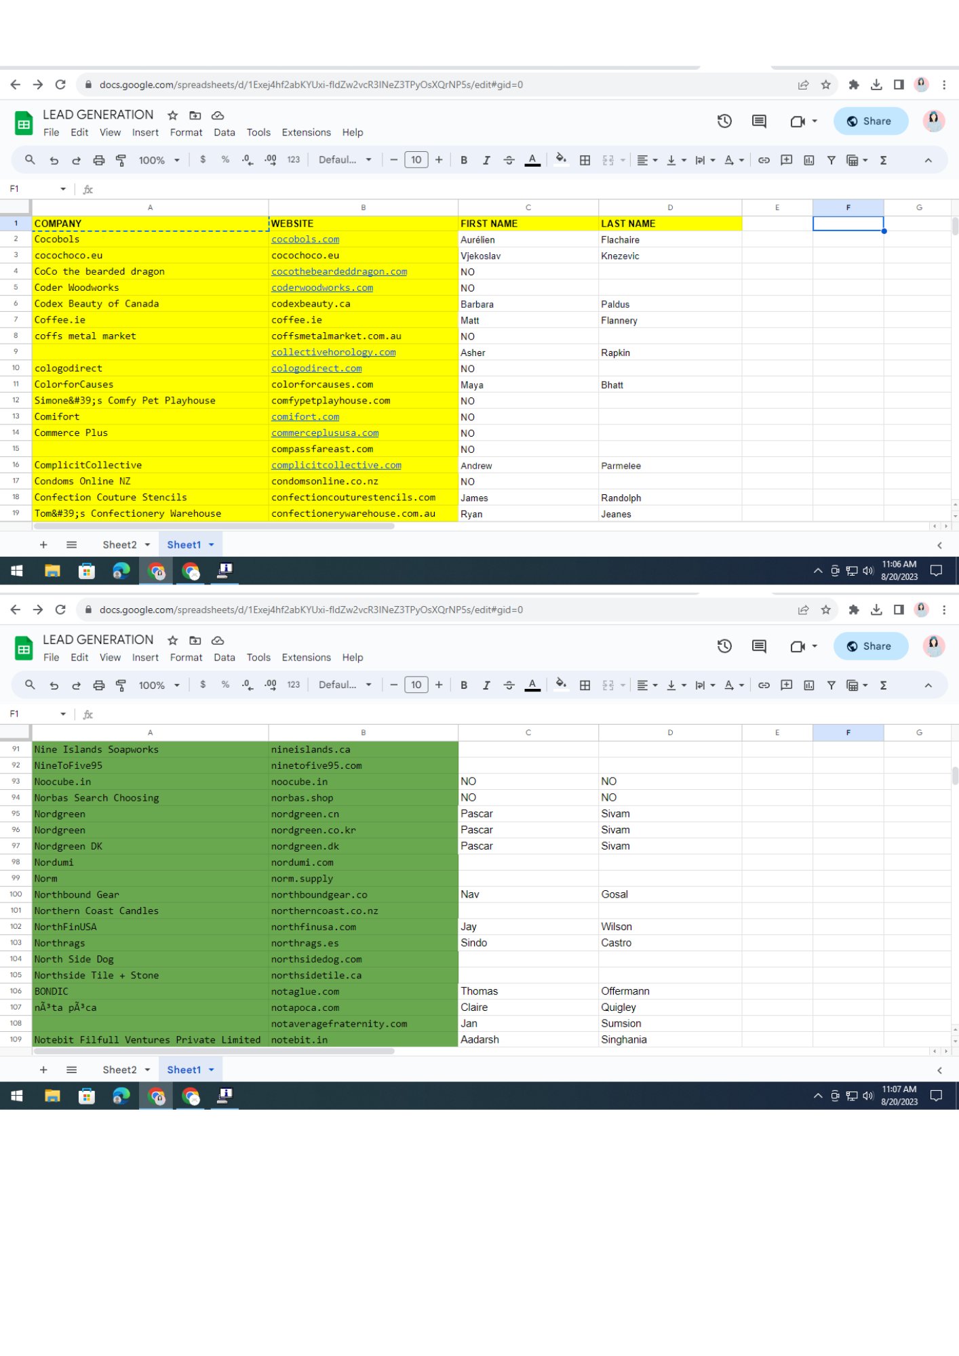Open the Data menu in the upper window

pos(224,133)
